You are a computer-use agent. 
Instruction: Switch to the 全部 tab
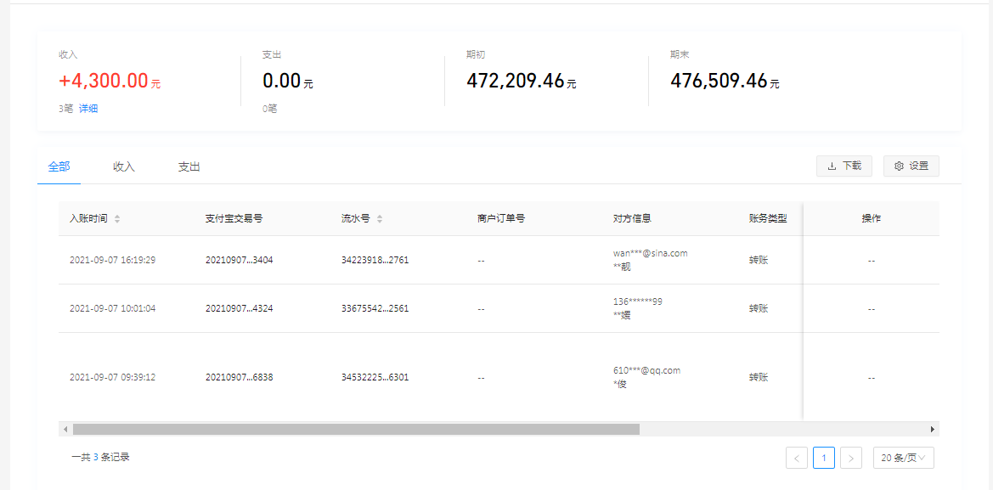pyautogui.click(x=59, y=167)
